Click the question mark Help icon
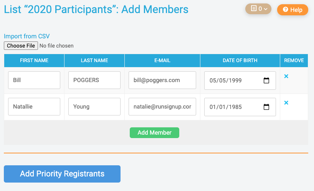 coord(285,10)
